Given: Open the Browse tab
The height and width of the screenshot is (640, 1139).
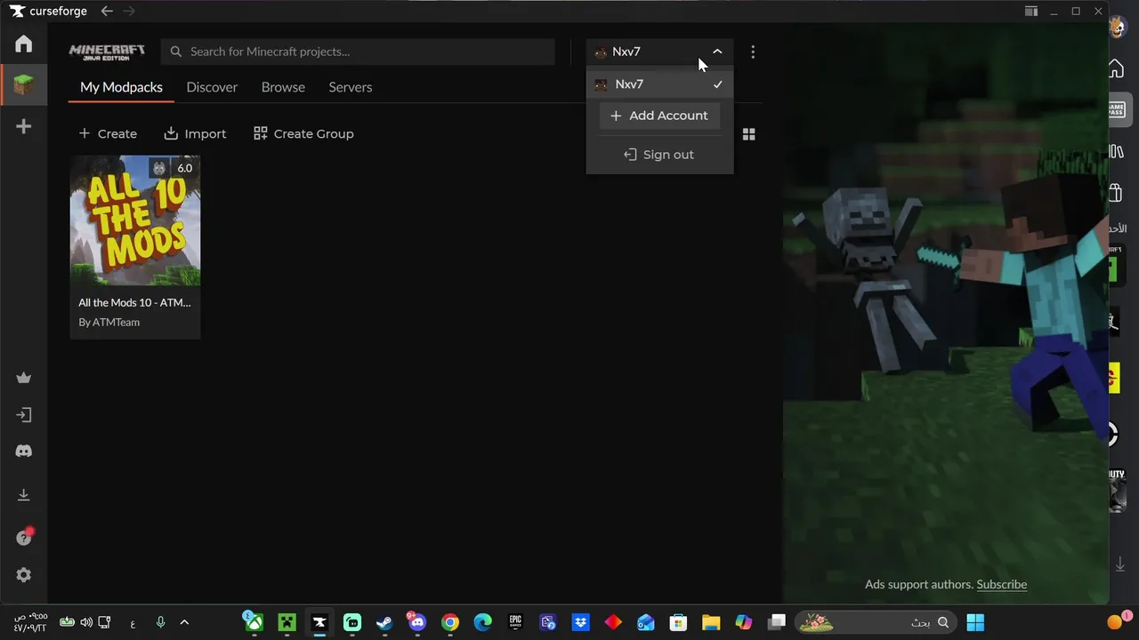Looking at the screenshot, I should (283, 87).
